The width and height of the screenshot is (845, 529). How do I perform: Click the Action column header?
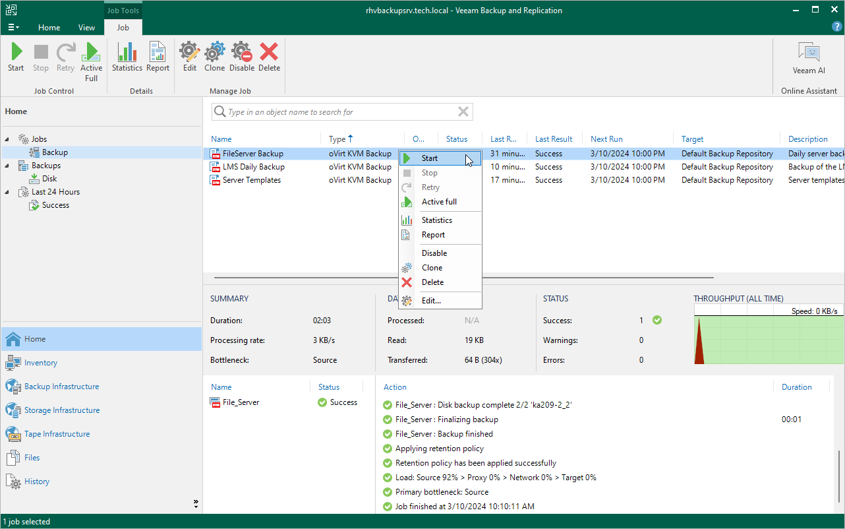(x=395, y=387)
